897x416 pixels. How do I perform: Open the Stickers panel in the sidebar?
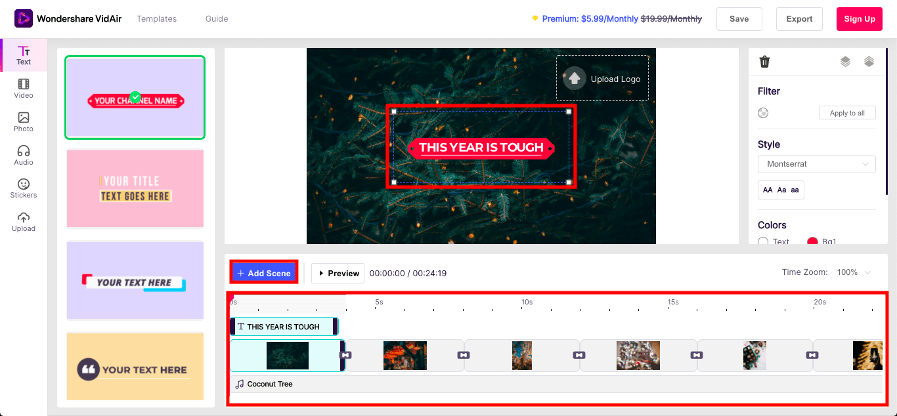coord(24,188)
